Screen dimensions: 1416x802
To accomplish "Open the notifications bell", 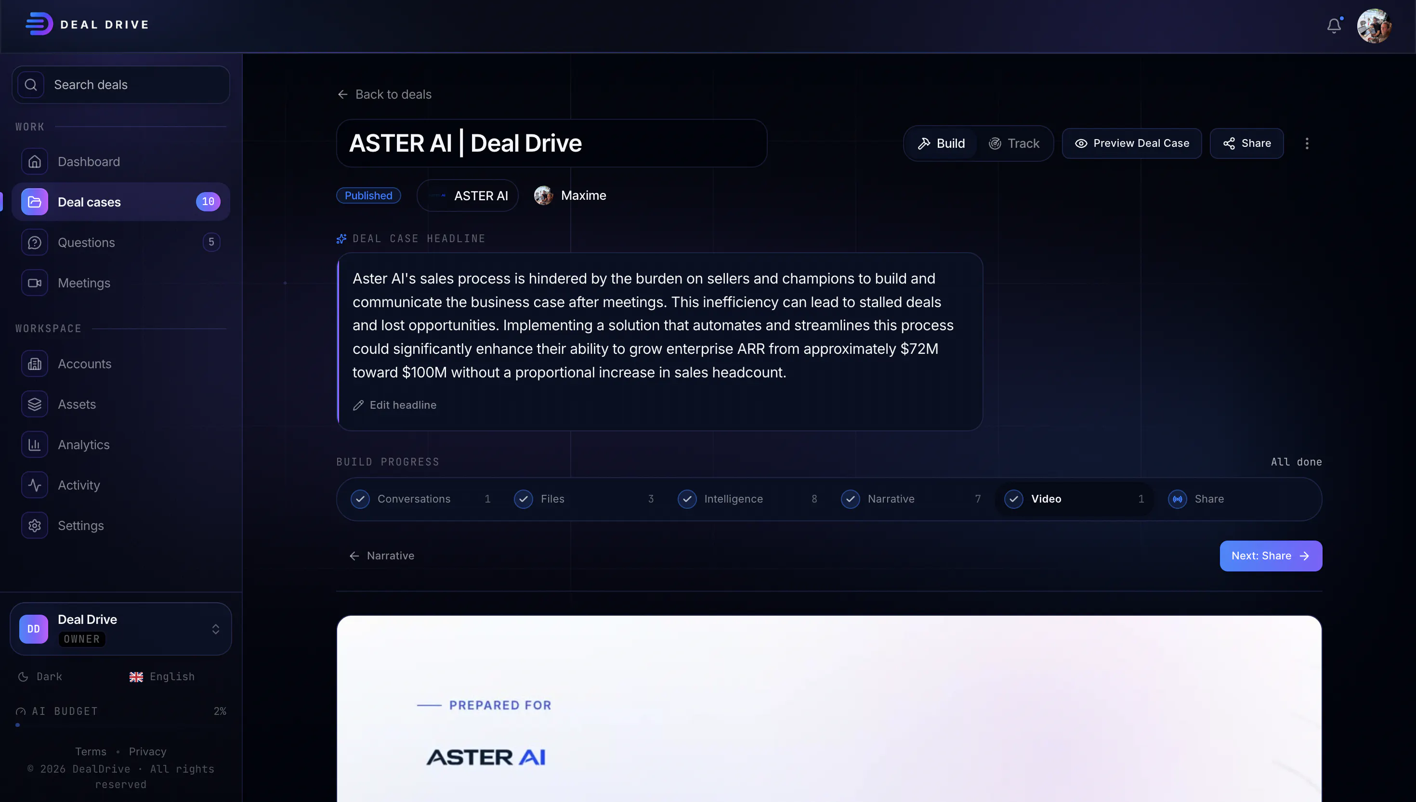I will click(1334, 26).
